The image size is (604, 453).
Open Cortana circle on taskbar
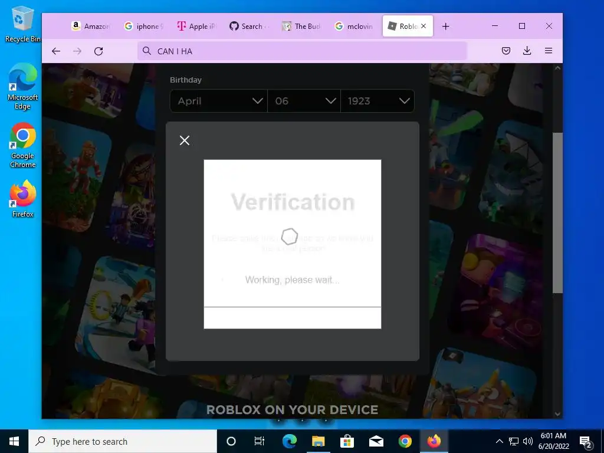(x=231, y=441)
